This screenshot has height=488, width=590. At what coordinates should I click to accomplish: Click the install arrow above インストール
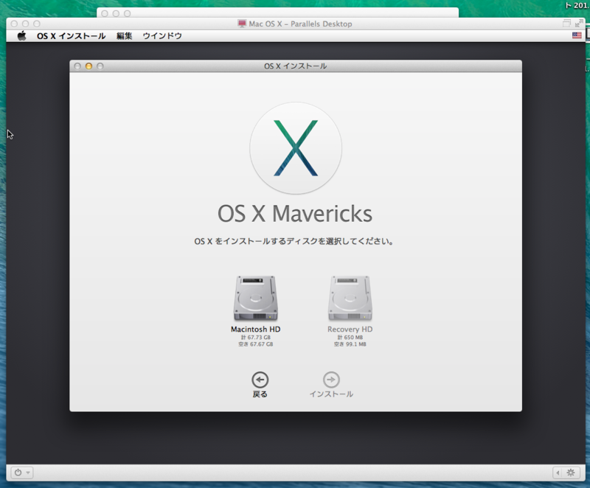(x=331, y=380)
